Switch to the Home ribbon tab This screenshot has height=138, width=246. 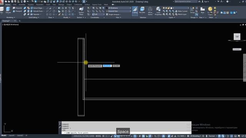8,5
